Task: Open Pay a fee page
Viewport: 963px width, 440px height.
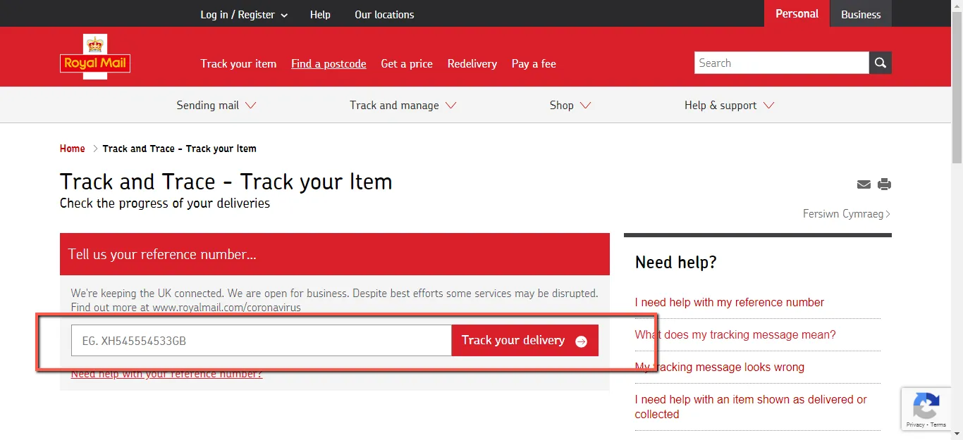Action: click(534, 63)
